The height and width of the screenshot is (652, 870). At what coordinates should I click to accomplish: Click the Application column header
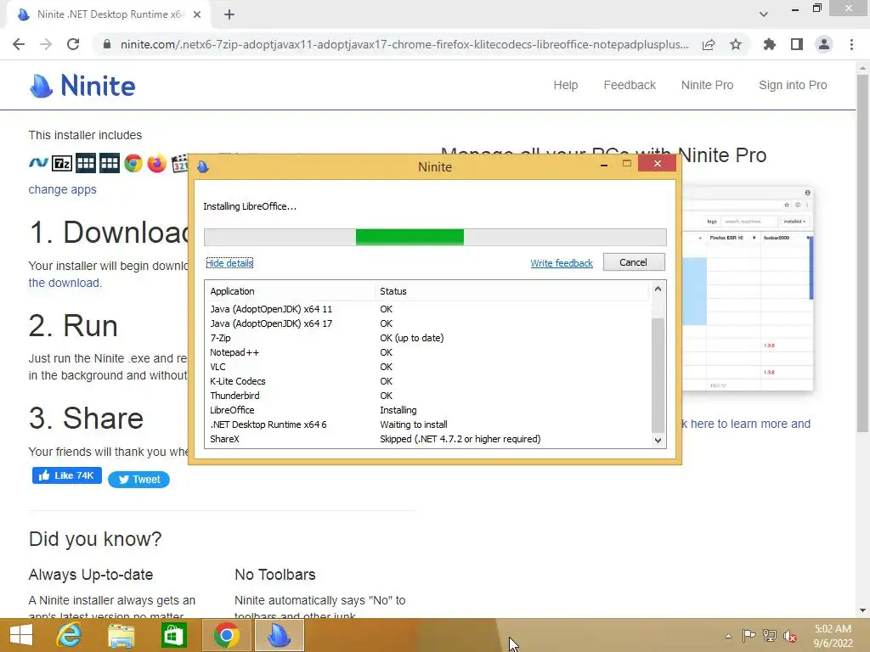[x=290, y=291]
